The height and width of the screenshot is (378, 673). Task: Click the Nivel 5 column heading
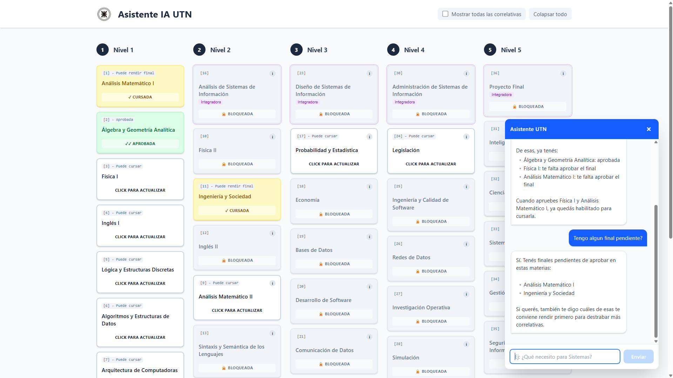coord(511,50)
